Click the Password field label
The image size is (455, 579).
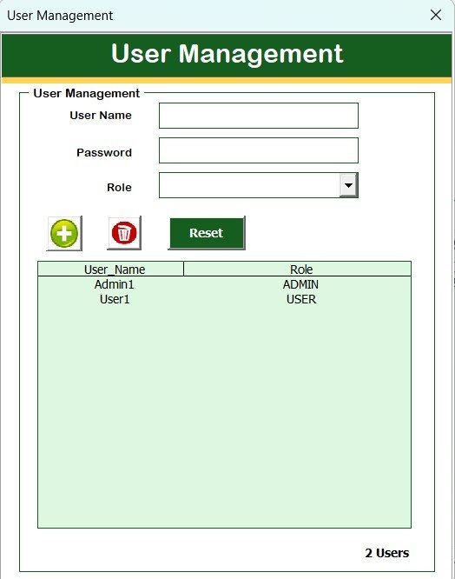click(x=104, y=152)
